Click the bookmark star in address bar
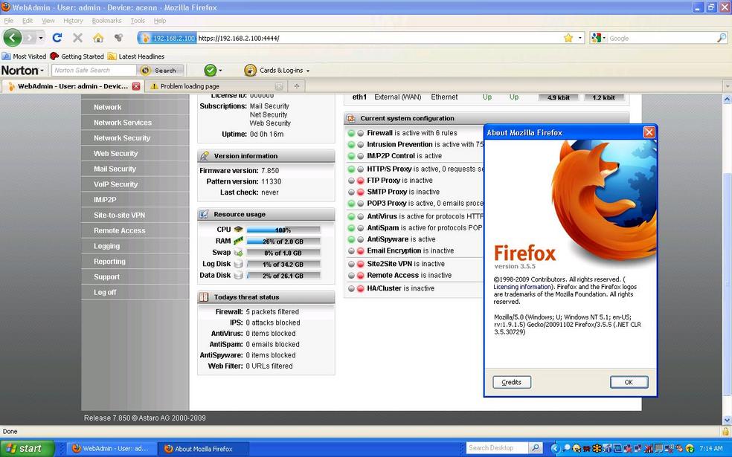The height and width of the screenshot is (457, 732). [568, 38]
